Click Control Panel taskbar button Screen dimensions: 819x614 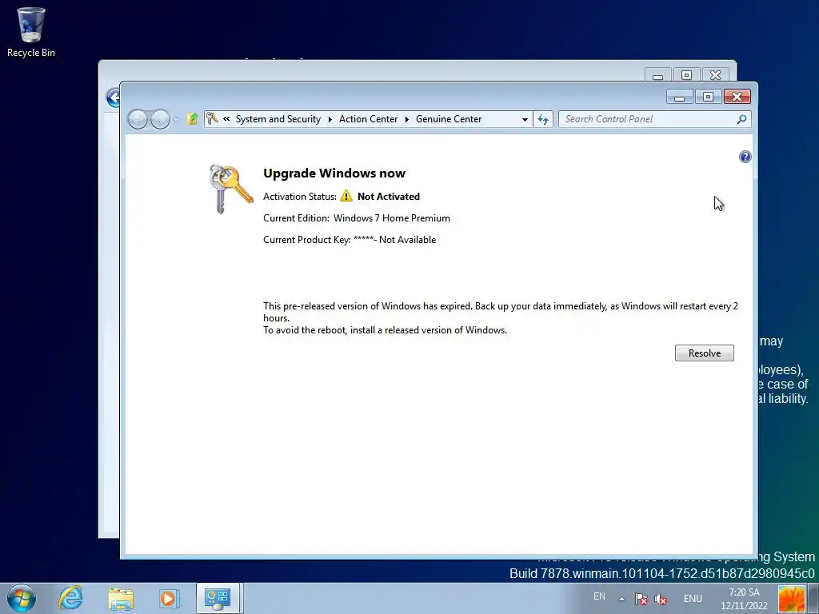pyautogui.click(x=218, y=598)
